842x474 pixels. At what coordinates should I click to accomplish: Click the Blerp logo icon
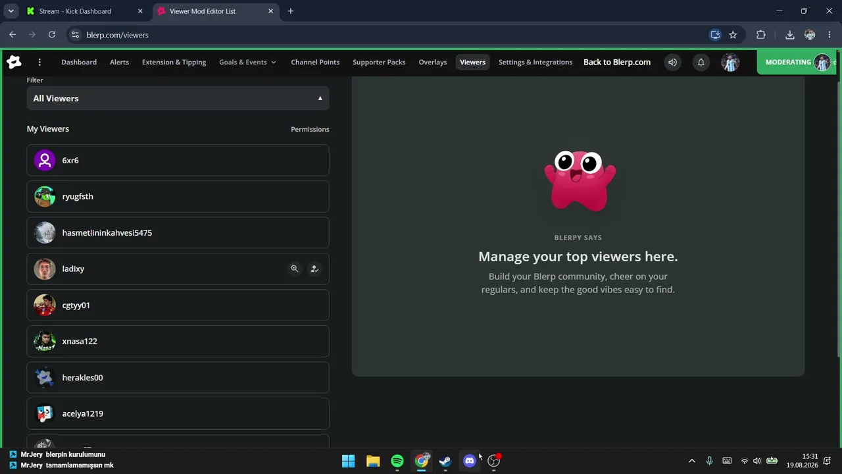tap(14, 62)
